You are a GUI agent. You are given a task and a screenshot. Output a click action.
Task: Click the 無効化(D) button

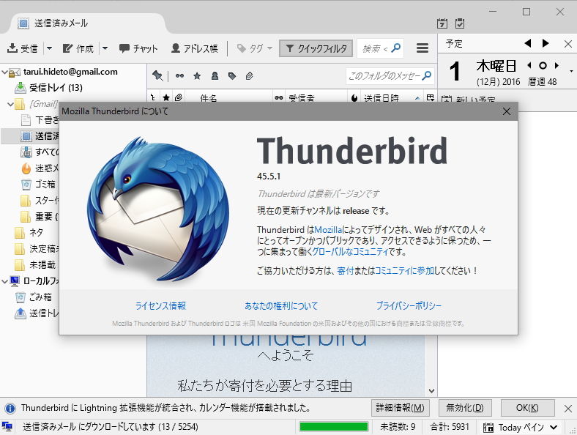click(x=465, y=408)
